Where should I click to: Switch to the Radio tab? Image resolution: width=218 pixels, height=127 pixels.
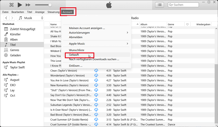coord(135,18)
